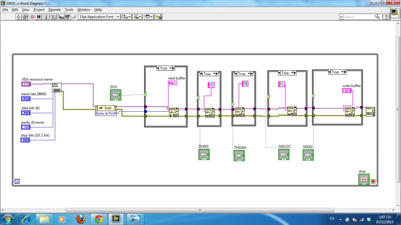Click the horizontal scrollbar thumb
Screen dimensions: 401x225
pos(200,210)
